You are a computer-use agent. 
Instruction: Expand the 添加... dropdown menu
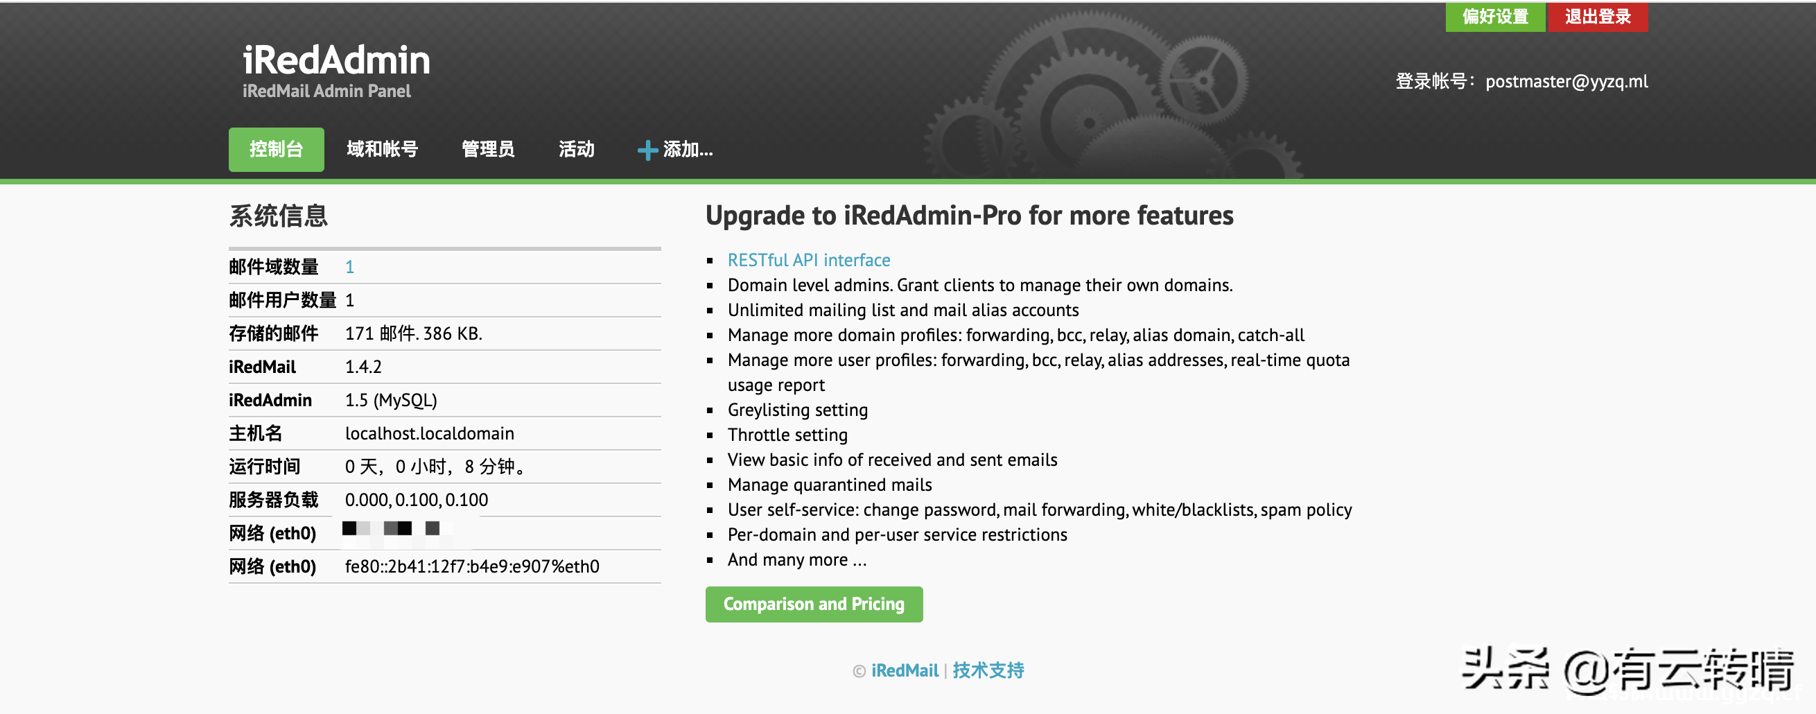pos(688,150)
